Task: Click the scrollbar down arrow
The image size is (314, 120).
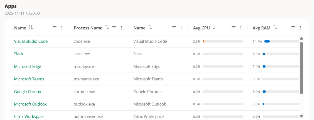Action: click(x=301, y=116)
